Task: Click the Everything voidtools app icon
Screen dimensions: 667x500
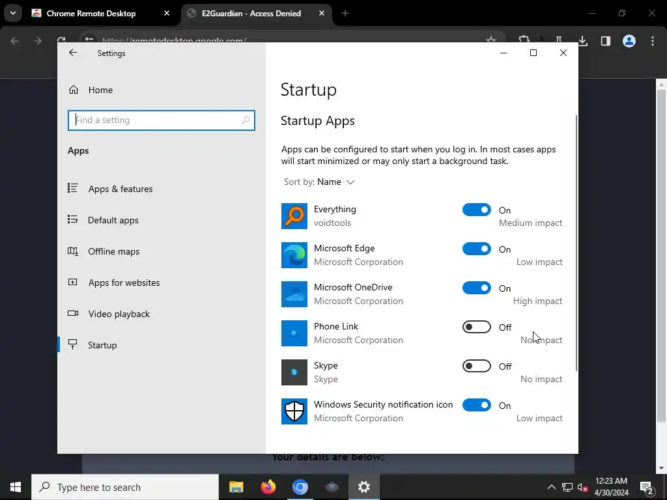Action: pyautogui.click(x=294, y=216)
